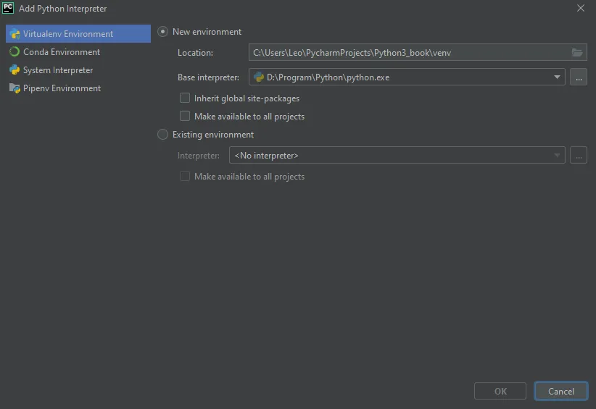596x409 pixels.
Task: Click the Pipenv Environment icon
Action: pos(15,88)
